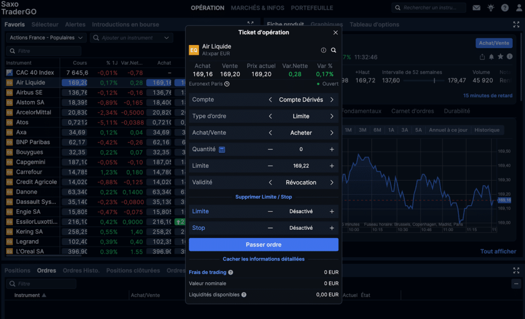Expand the product panel to fullscreen

[516, 25]
